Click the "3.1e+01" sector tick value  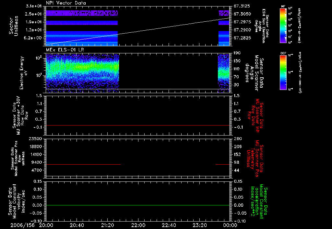click(x=34, y=6)
